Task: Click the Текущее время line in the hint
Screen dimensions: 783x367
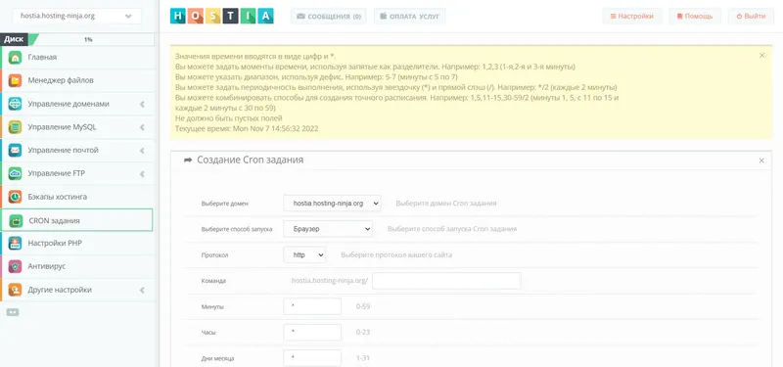Action: [x=247, y=129]
